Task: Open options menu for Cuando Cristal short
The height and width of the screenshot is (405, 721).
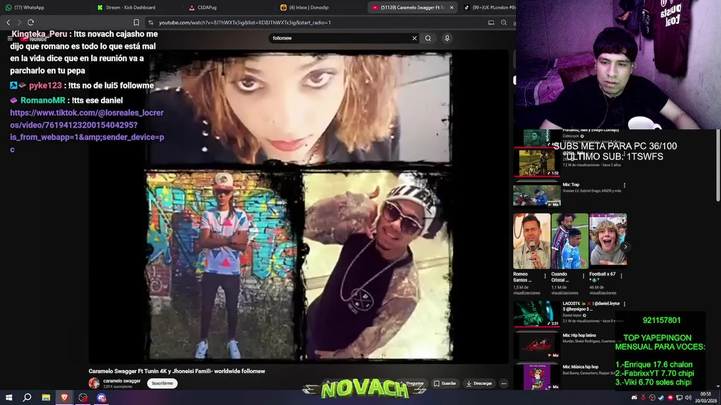Action: [x=583, y=276]
